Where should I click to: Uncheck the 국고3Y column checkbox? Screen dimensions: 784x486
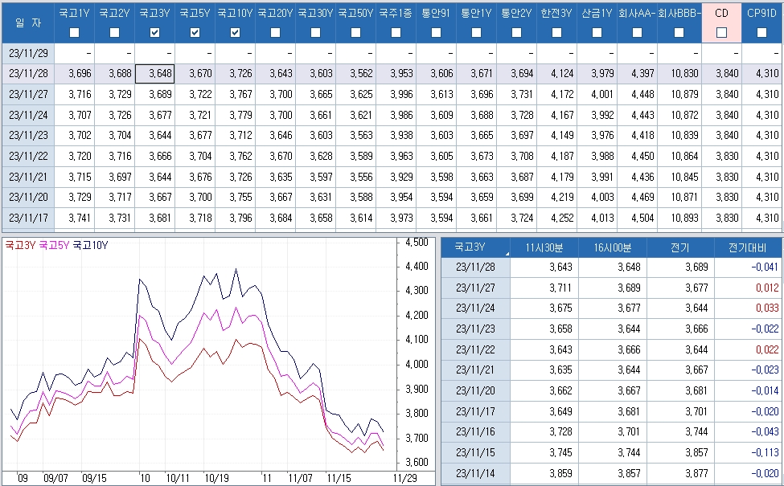pos(154,32)
